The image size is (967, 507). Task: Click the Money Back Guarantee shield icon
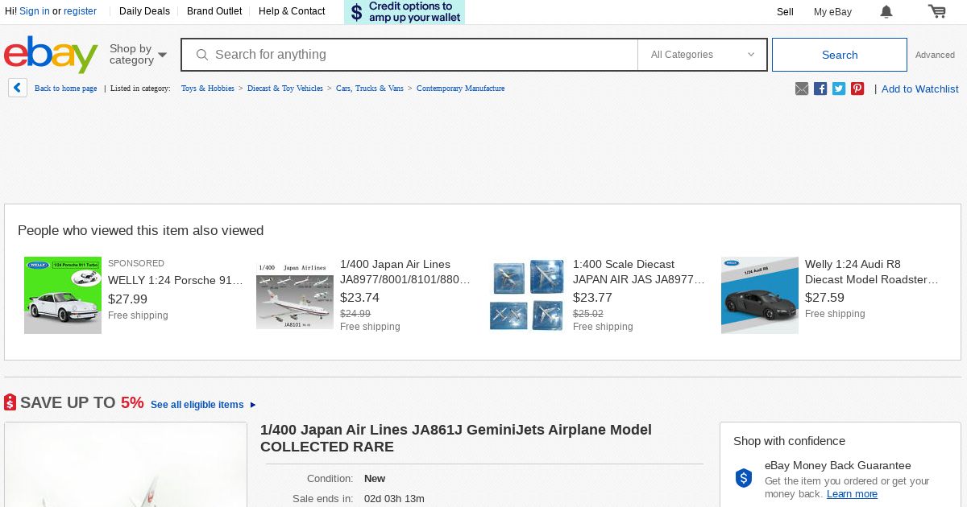pos(744,478)
